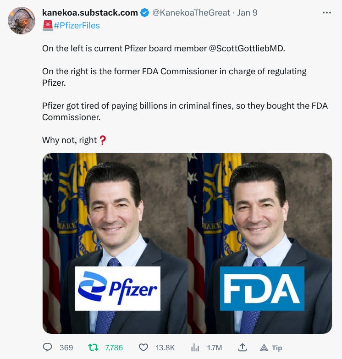The image size is (342, 359).
Task: Open the kanekoa profile avatar picture
Action: 22,21
